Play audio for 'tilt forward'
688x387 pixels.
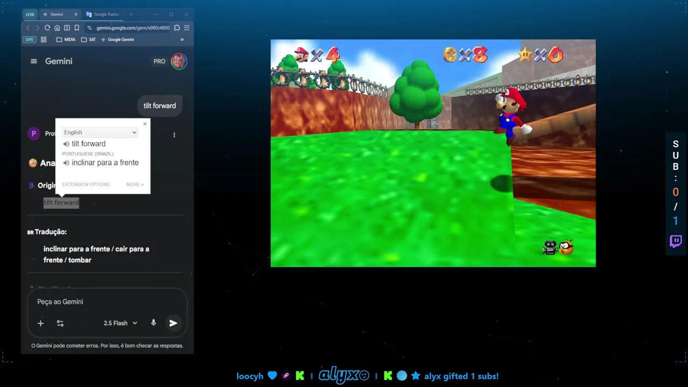pyautogui.click(x=66, y=144)
